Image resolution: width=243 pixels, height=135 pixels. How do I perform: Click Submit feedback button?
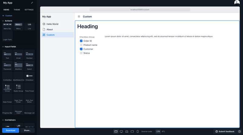coord(225,131)
